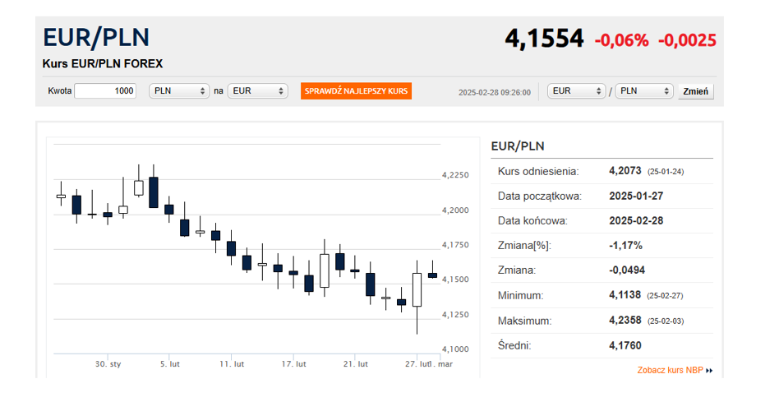The height and width of the screenshot is (402, 779).
Task: Click the first candlestick on the chart's left
Action: tap(61, 196)
